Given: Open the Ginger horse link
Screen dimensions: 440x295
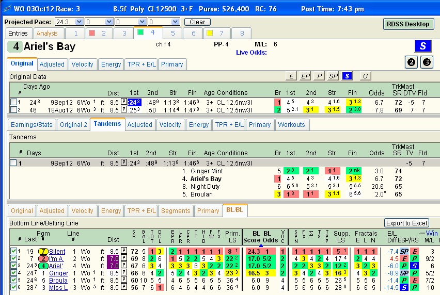Looking at the screenshot, I should coord(59,273).
